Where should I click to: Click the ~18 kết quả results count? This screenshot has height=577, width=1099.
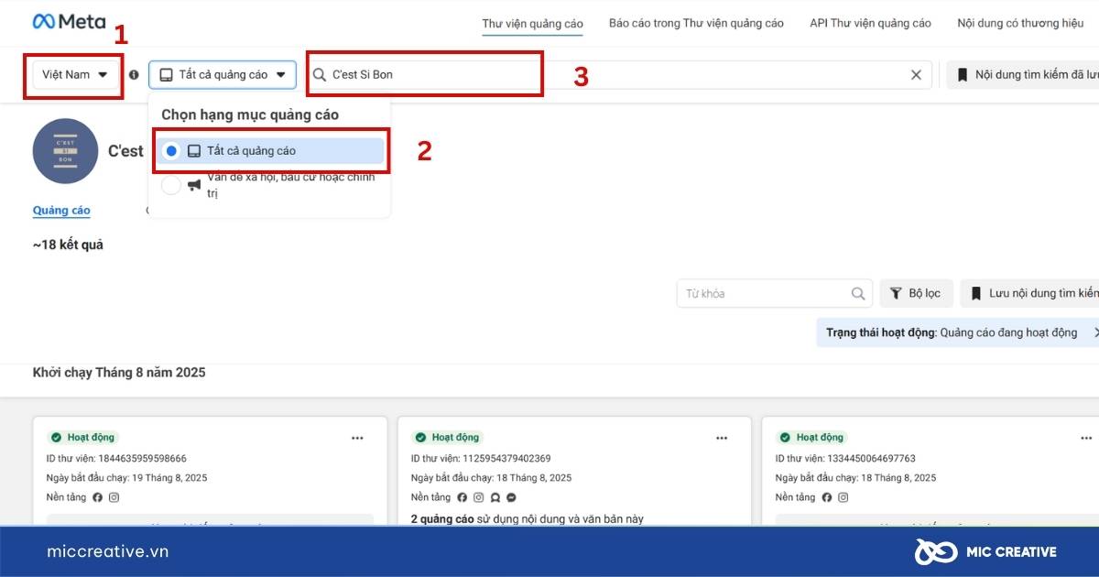pyautogui.click(x=68, y=245)
